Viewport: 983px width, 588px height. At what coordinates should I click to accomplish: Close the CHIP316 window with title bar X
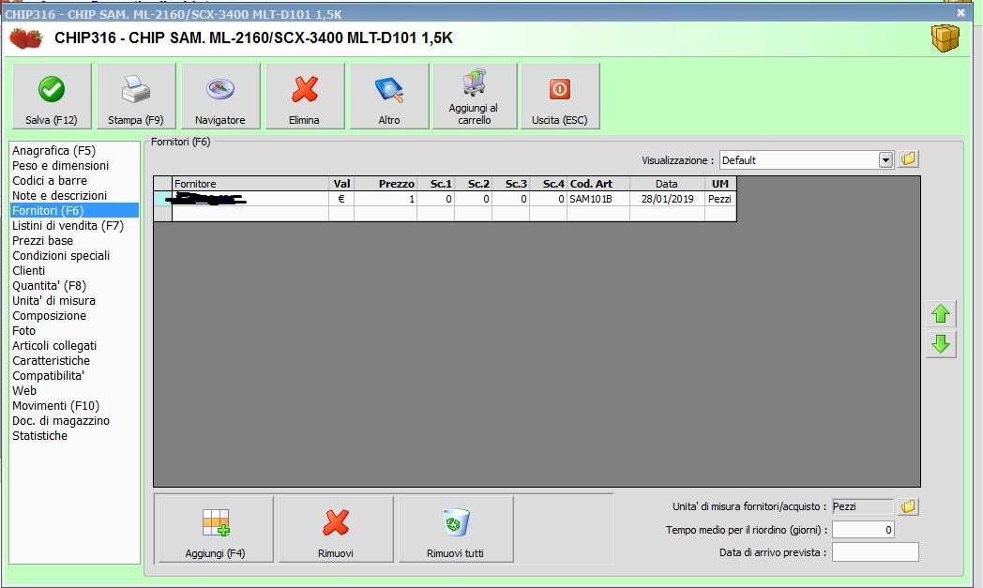click(960, 12)
